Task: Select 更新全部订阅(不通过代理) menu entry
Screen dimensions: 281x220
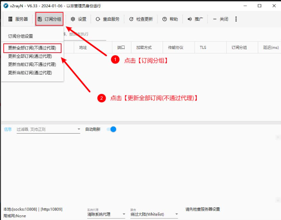Action: pos(32,48)
